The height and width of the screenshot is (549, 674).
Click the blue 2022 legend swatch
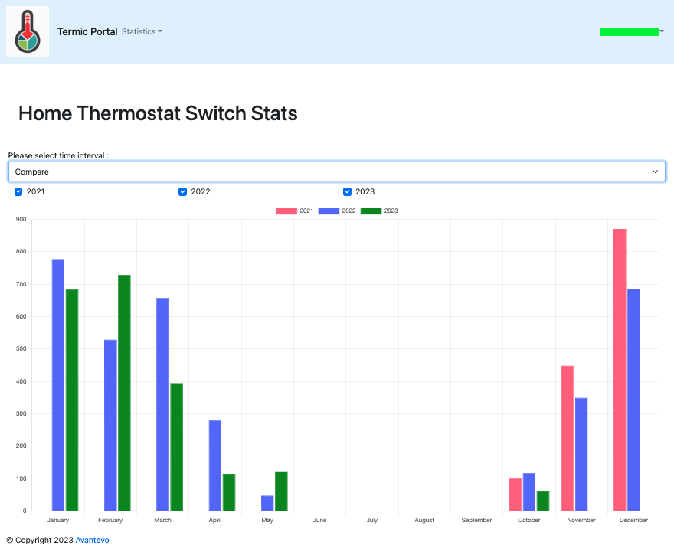coord(329,211)
